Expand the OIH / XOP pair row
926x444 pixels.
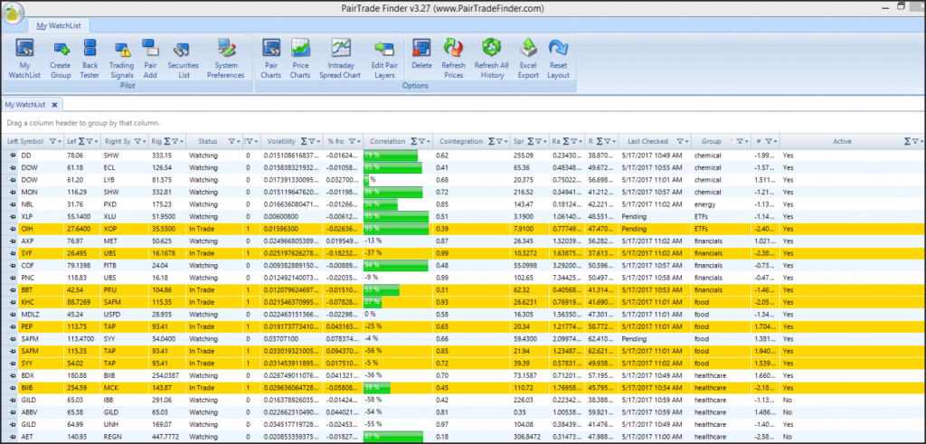click(14, 230)
